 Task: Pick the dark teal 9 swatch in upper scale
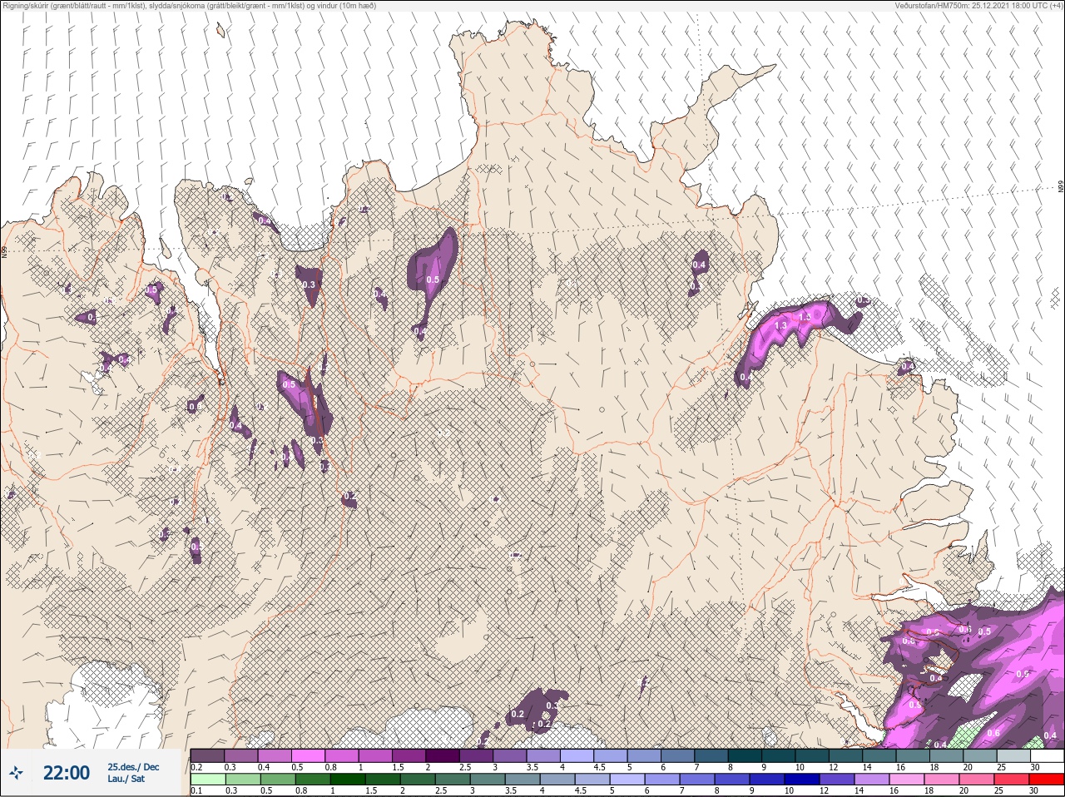click(x=779, y=756)
